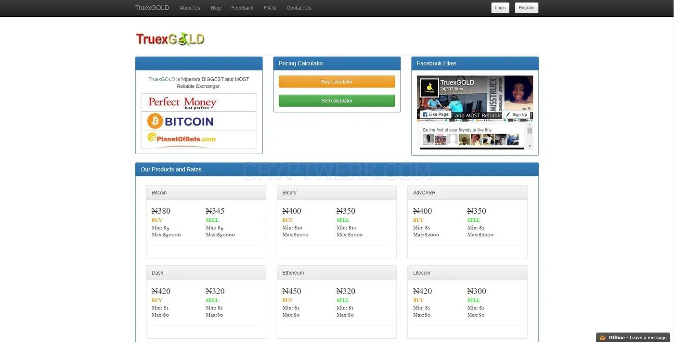Image resolution: width=674 pixels, height=342 pixels.
Task: Click the Login button
Action: point(500,8)
